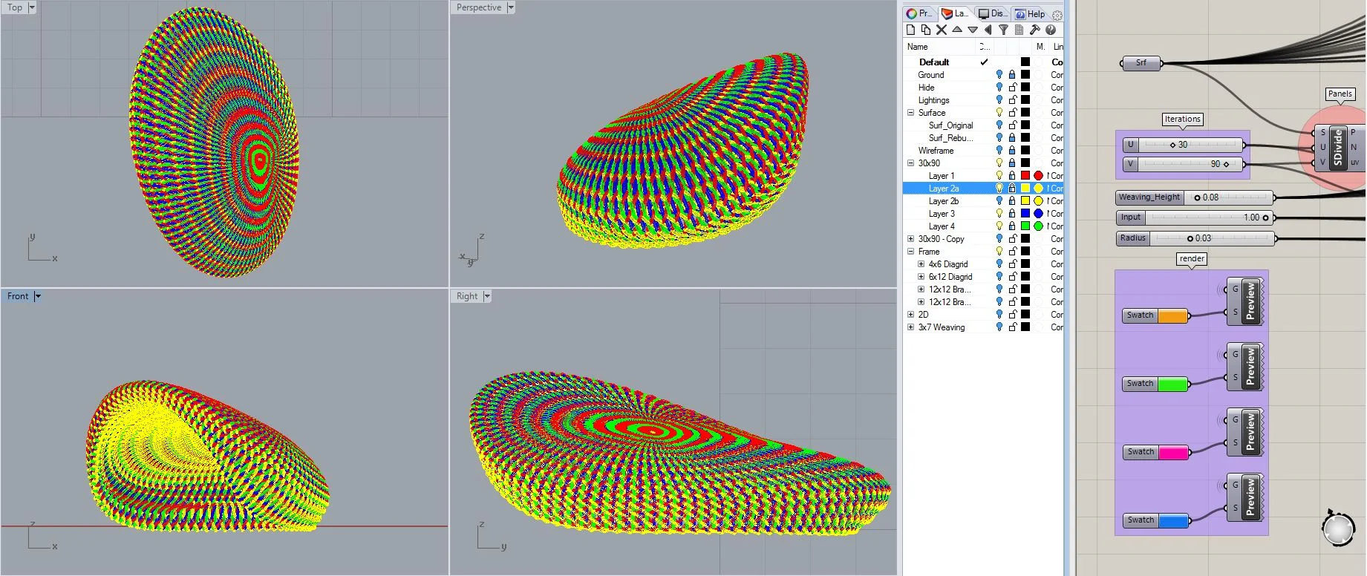Click the Iterations group label

(1182, 119)
